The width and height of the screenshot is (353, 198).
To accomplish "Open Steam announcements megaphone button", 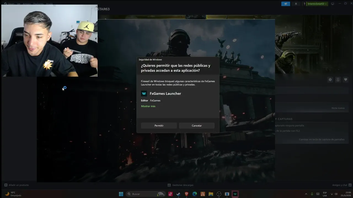I will (x=286, y=4).
